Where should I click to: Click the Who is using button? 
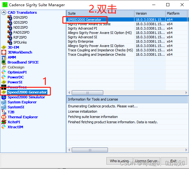pyautogui.click(x=119, y=161)
